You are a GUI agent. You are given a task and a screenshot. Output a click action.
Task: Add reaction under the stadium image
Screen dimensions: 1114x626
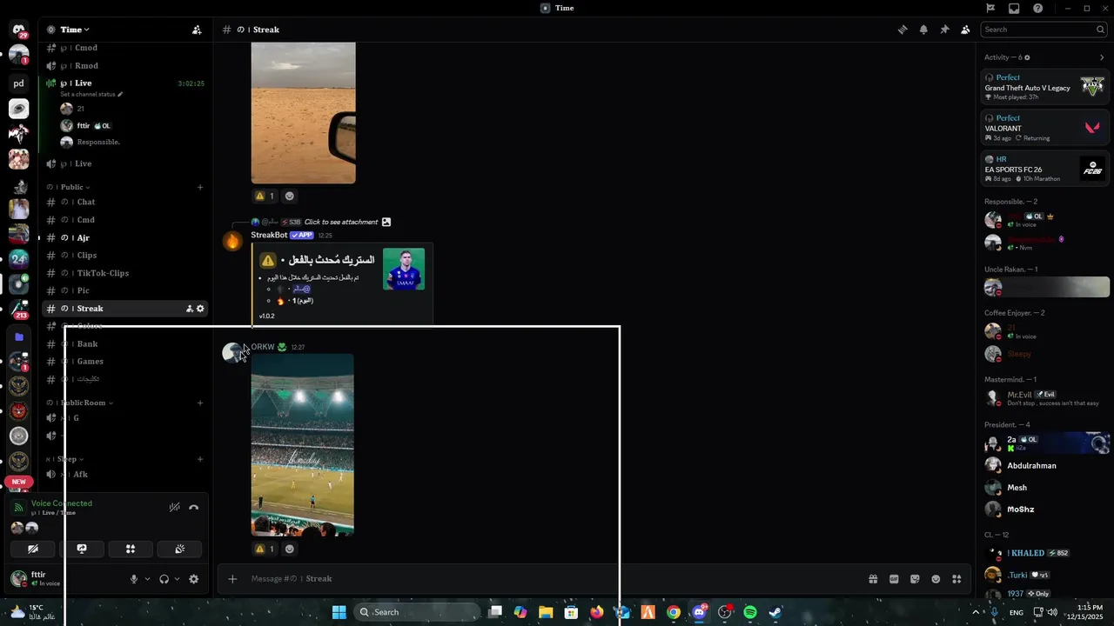pyautogui.click(x=290, y=549)
